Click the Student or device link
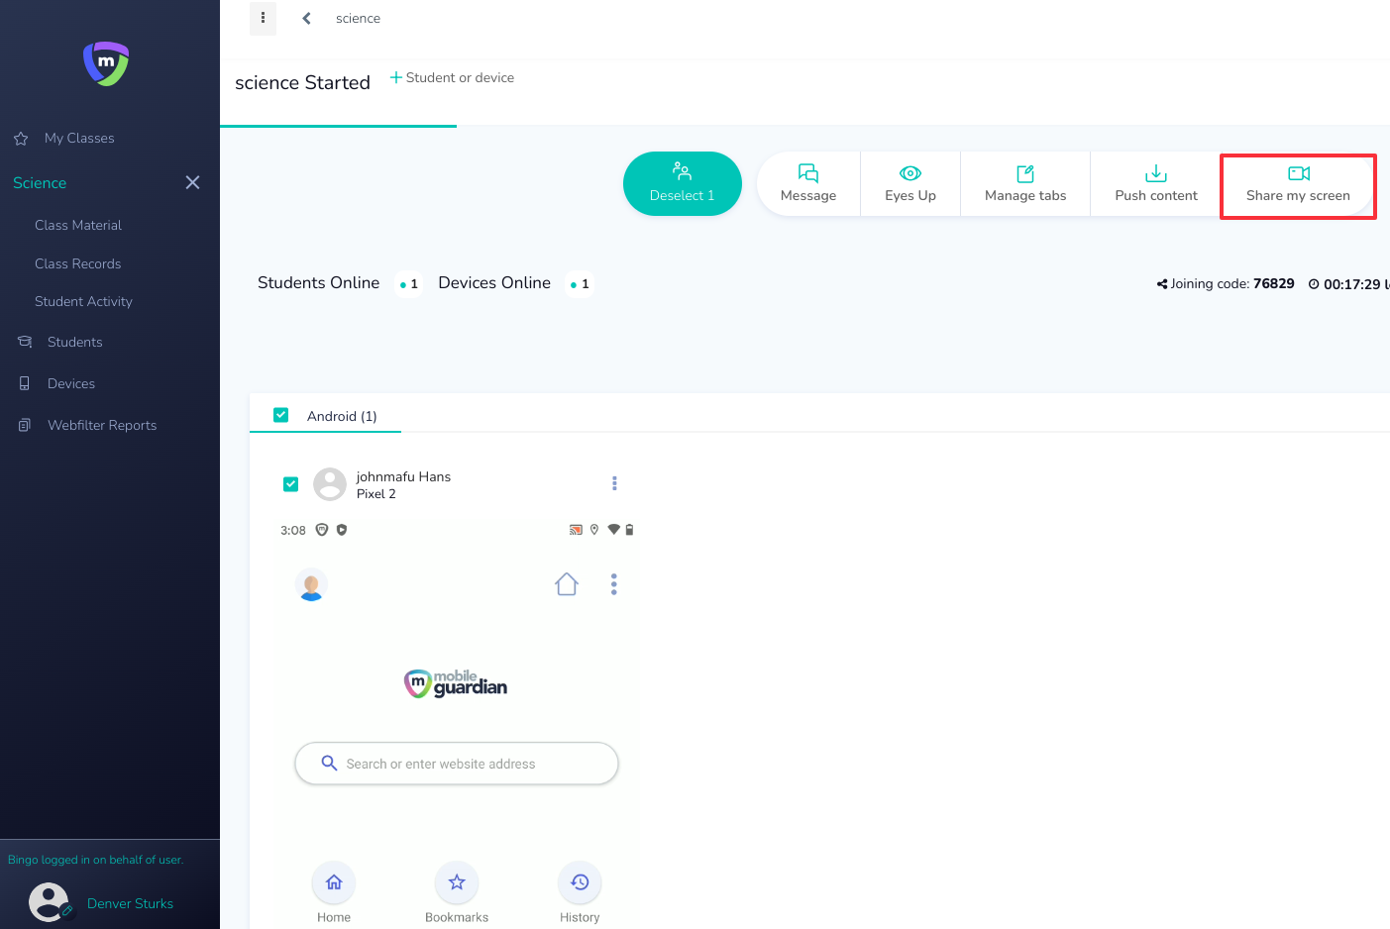This screenshot has width=1390, height=929. [x=460, y=77]
